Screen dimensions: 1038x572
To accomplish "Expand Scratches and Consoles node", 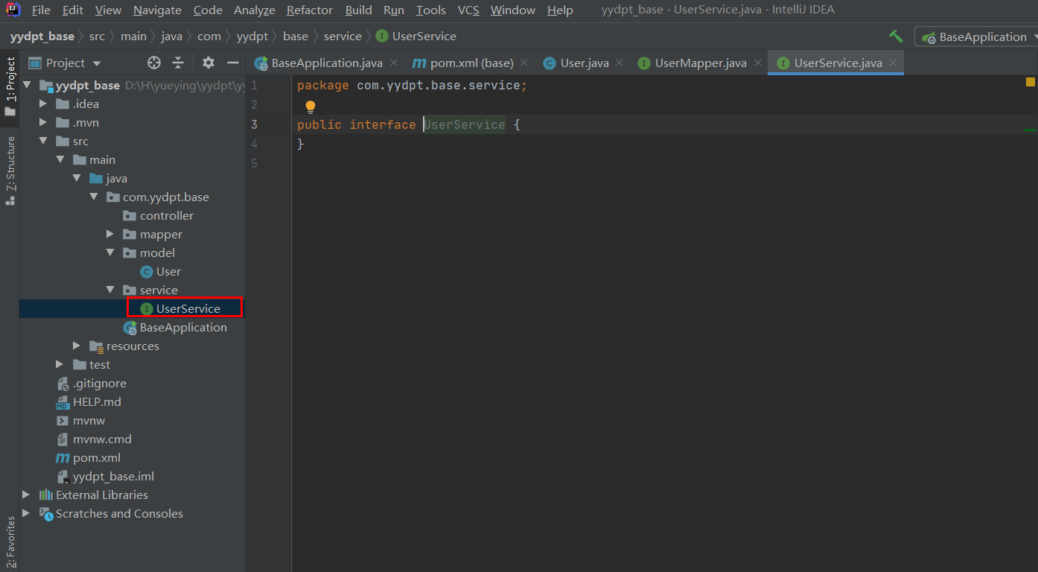I will [28, 513].
